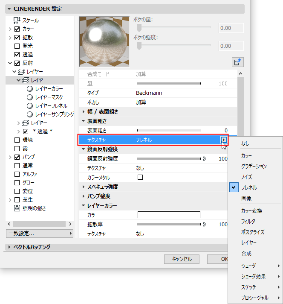
Task: Click the ボケの量 value field
Action: point(231,28)
